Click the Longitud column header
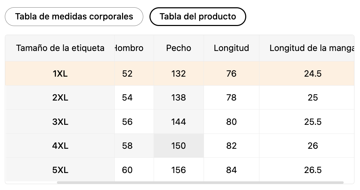Image resolution: width=360 pixels, height=190 pixels. tap(231, 48)
